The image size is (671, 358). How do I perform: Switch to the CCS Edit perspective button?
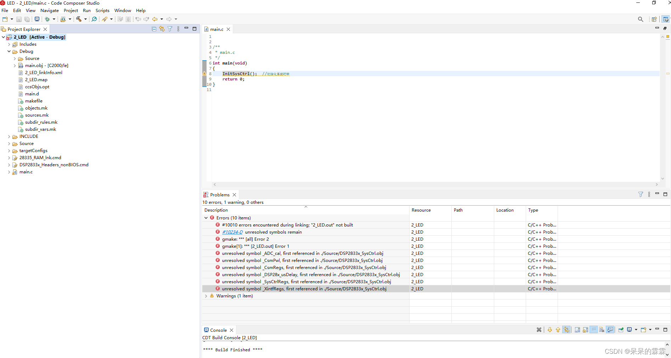666,19
